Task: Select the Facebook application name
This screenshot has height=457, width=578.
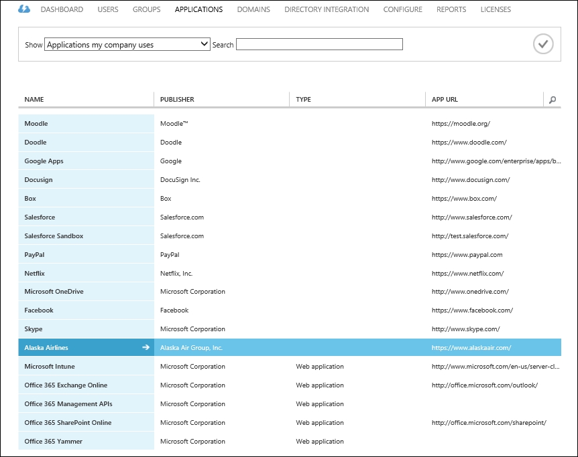Action: coord(39,310)
